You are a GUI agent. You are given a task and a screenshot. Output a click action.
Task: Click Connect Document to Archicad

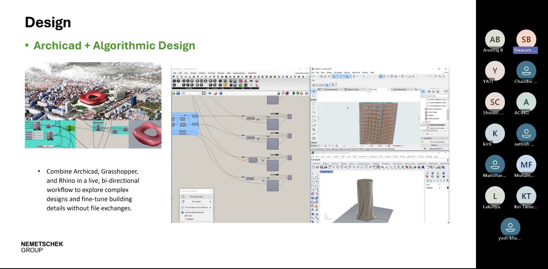click(196, 207)
